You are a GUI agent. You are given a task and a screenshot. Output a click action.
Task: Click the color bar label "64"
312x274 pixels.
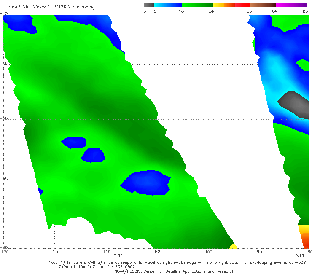pos(274,11)
